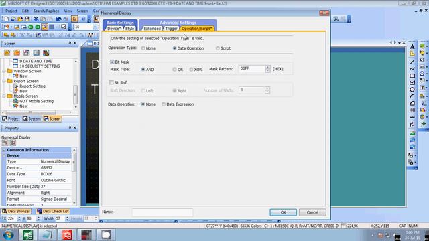Select the Piping drawing tool

(x=412, y=124)
